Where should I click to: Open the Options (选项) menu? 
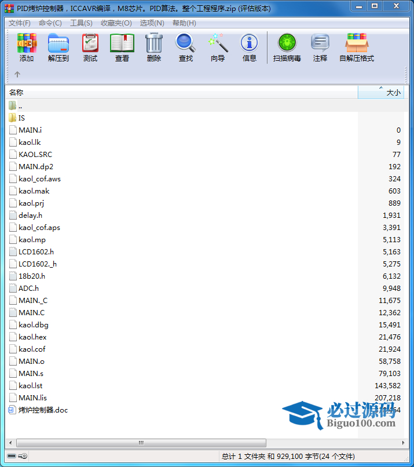152,23
